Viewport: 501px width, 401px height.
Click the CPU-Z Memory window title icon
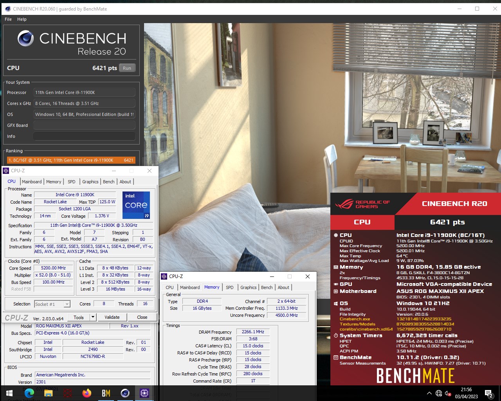tap(164, 276)
